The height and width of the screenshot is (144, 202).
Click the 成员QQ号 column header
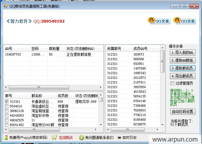(x=145, y=49)
